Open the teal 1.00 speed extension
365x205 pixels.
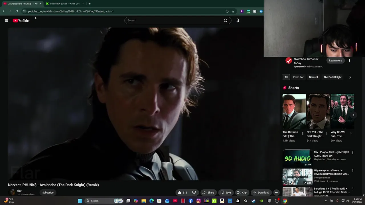click(x=248, y=11)
